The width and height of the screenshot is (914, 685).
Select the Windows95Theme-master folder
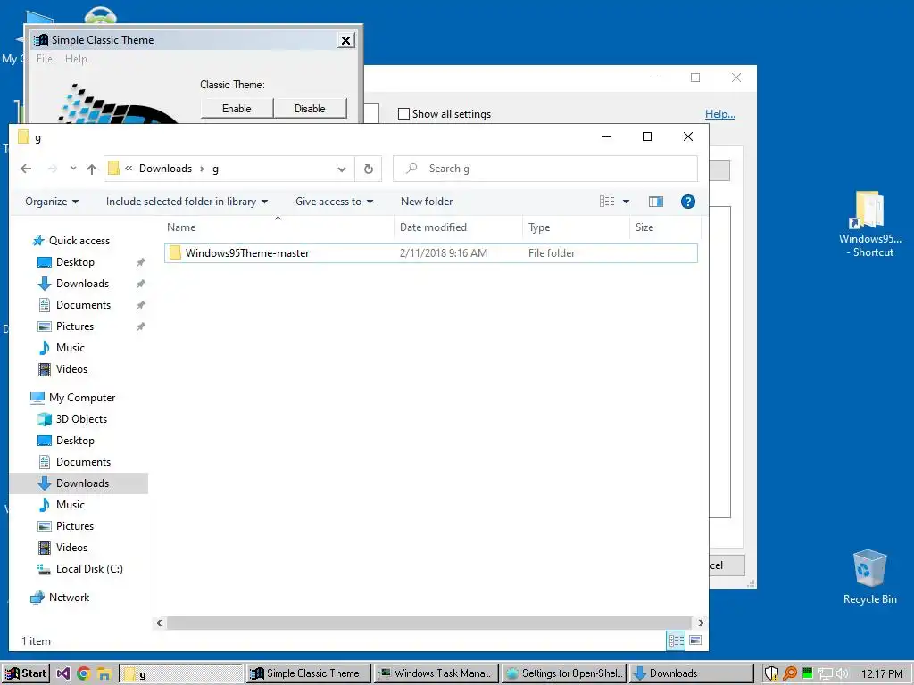(431, 253)
